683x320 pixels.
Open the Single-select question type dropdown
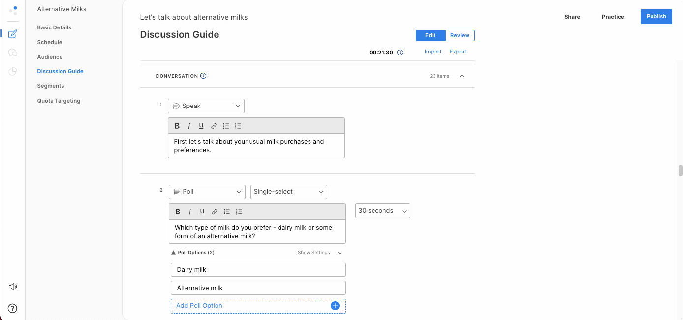288,192
